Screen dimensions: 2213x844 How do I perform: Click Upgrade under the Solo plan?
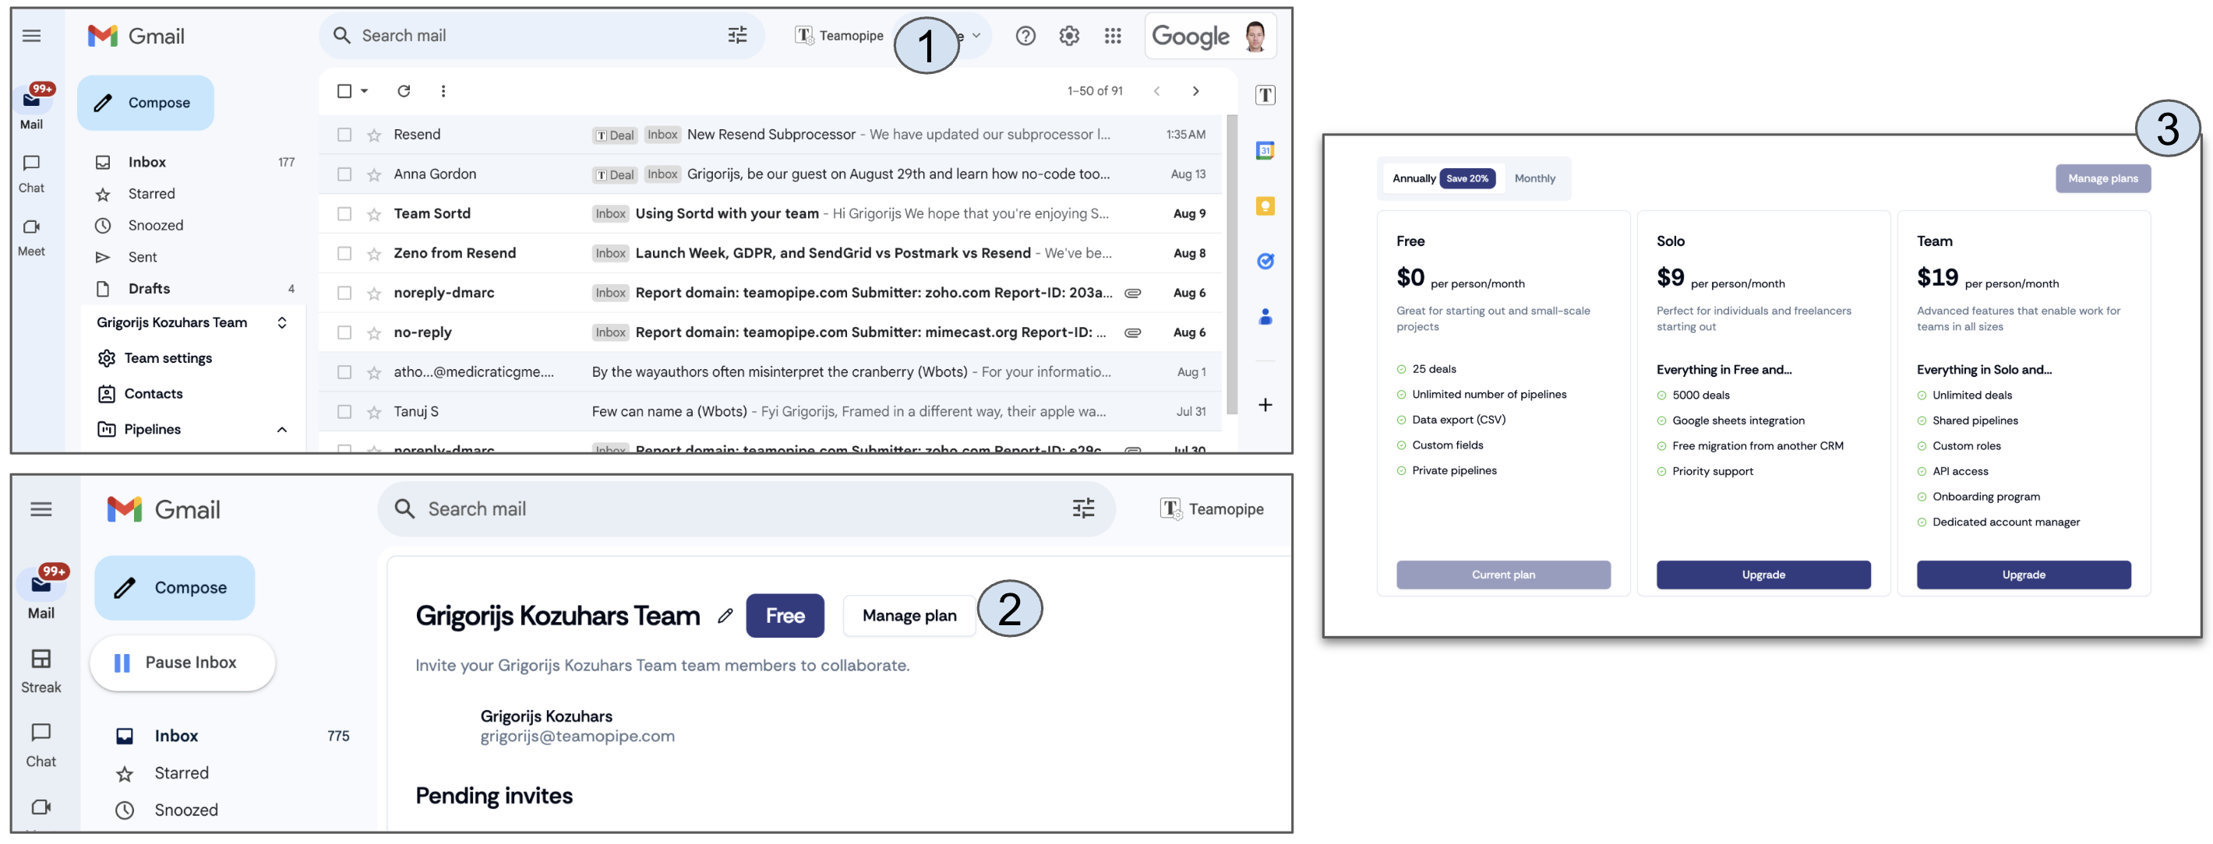tap(1763, 575)
